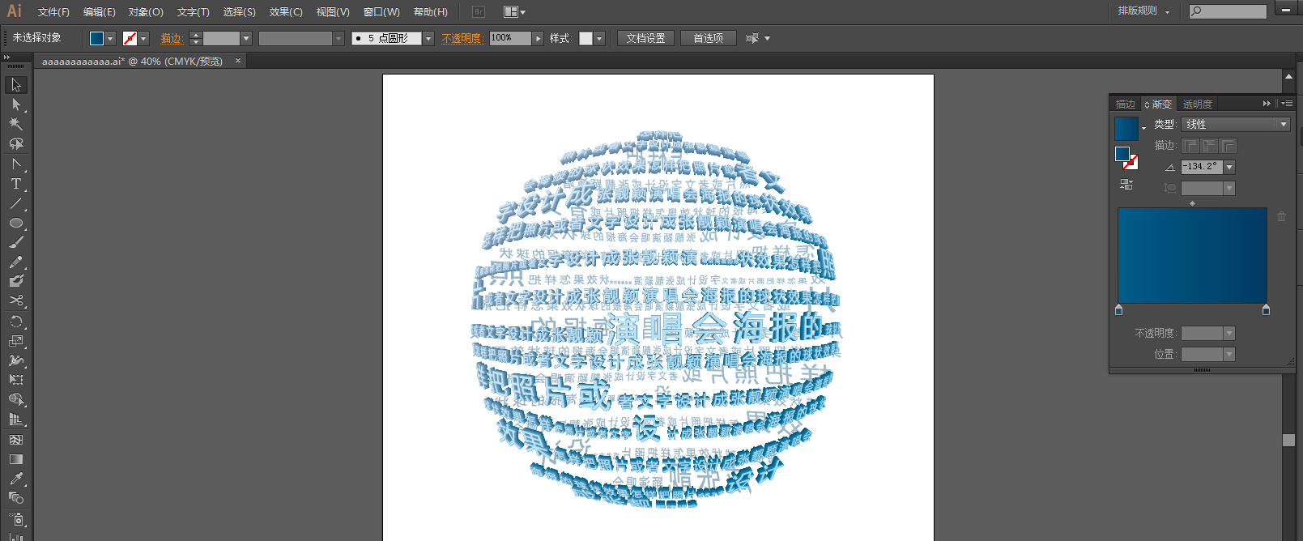This screenshot has width=1303, height=541.
Task: Select the Paintbrush tool
Action: (16, 242)
